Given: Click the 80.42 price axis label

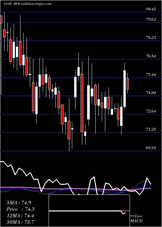Looking at the screenshot, I should click(151, 9).
